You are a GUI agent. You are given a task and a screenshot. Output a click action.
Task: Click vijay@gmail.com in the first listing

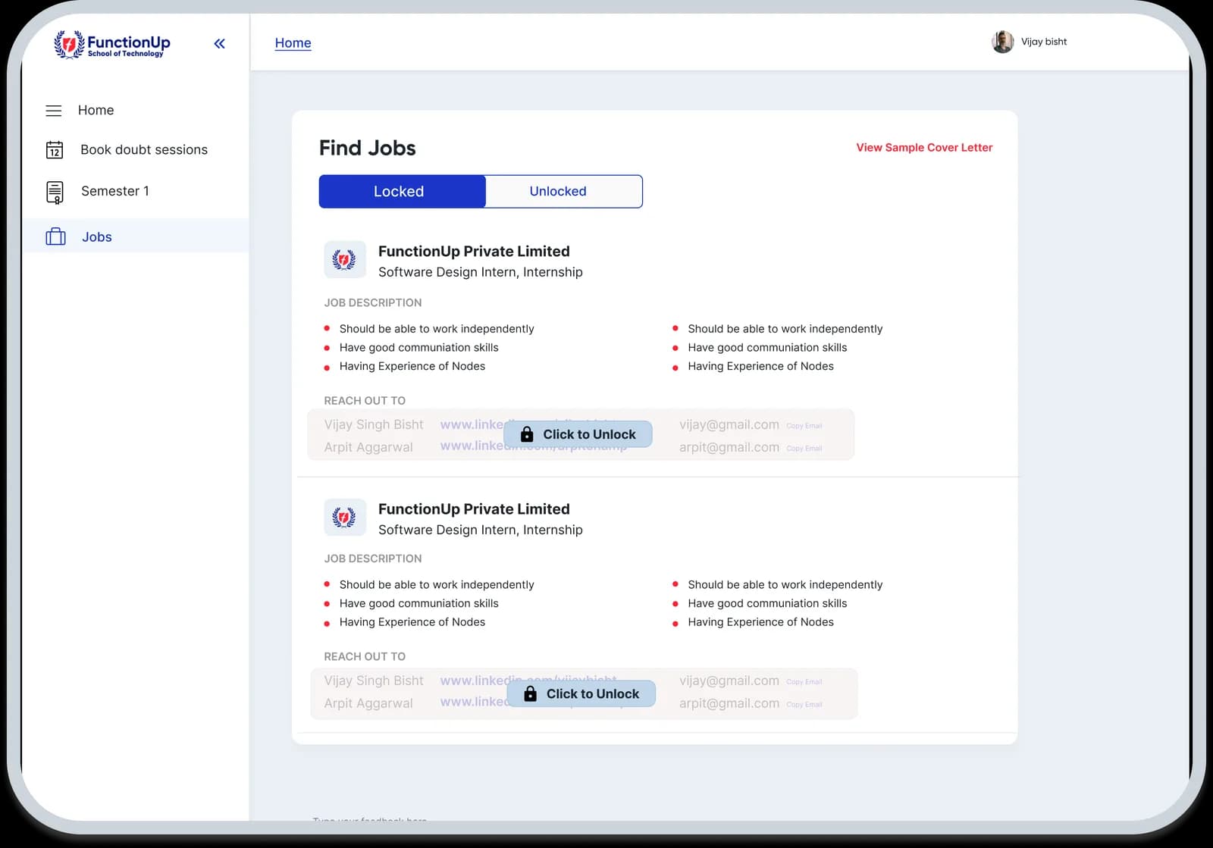(729, 425)
